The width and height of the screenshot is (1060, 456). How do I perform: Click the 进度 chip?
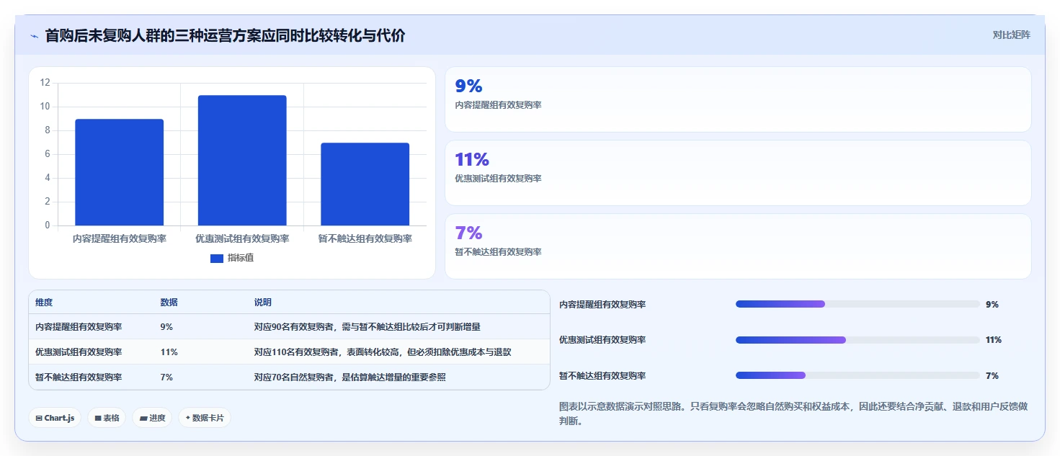click(x=152, y=418)
